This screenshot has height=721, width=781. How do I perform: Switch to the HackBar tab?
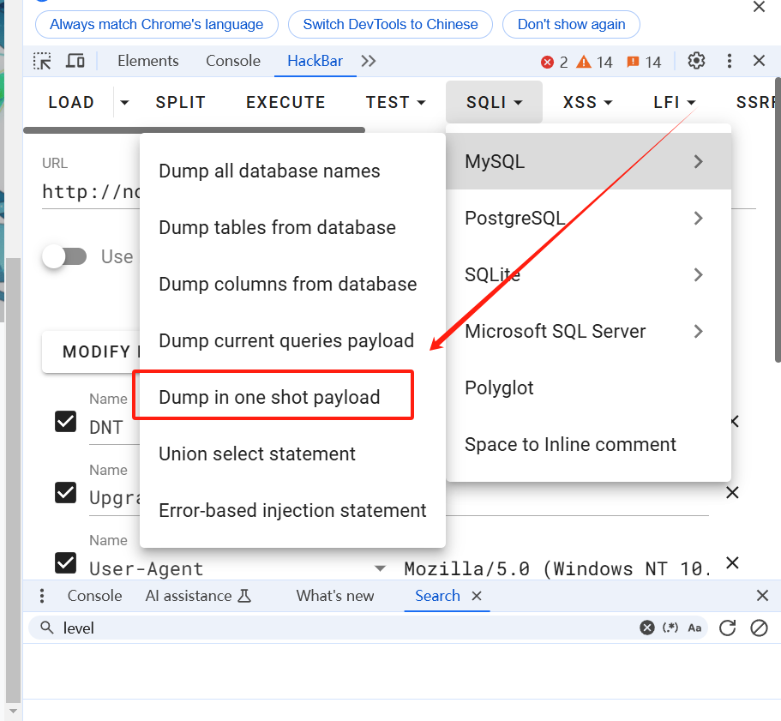click(315, 61)
